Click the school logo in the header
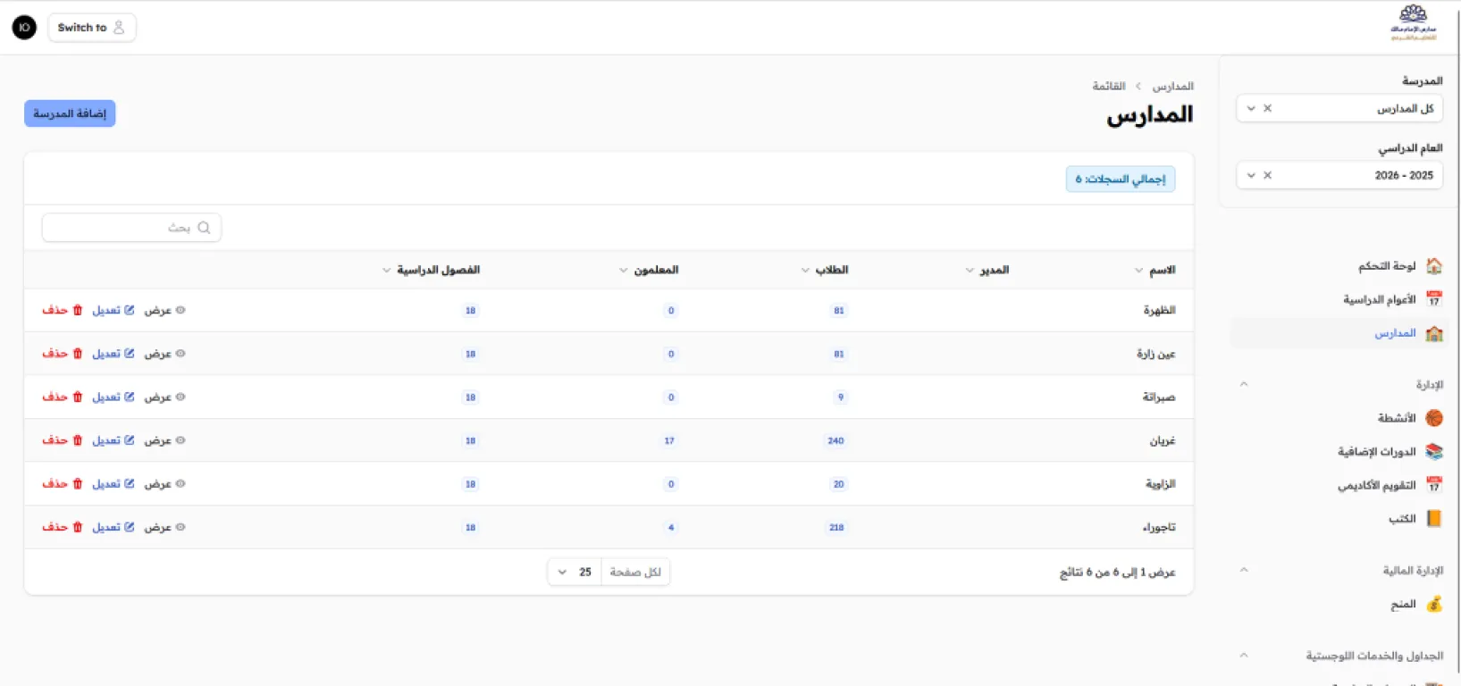Screen dimensions: 1461x686 tap(1413, 23)
